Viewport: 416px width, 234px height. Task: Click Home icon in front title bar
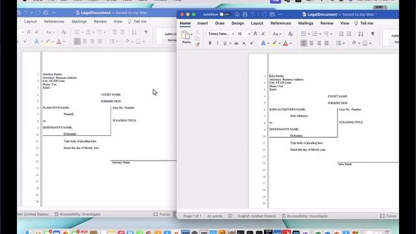[x=237, y=14]
